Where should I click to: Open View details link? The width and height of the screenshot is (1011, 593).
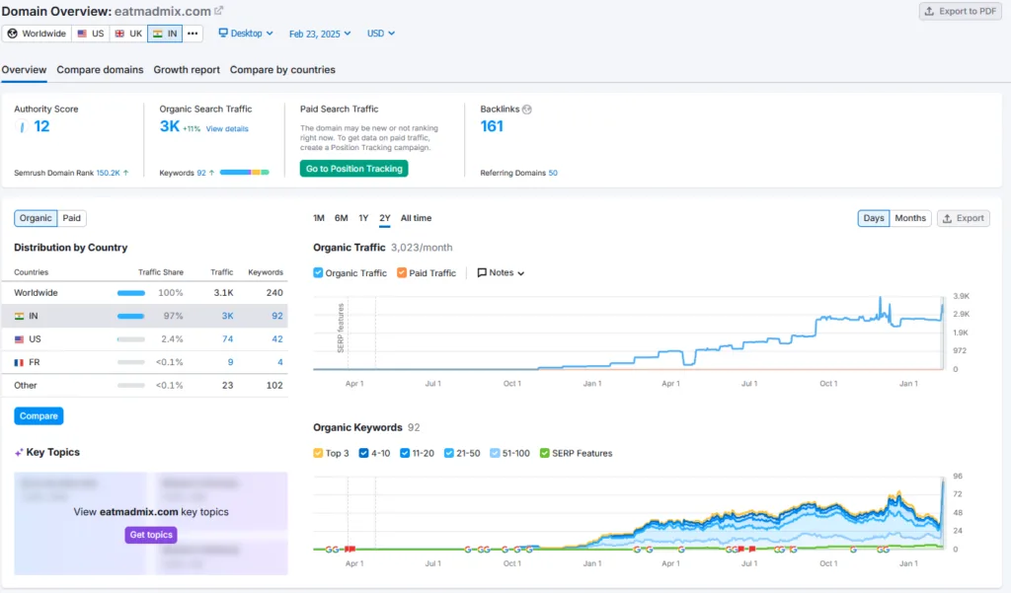click(x=227, y=129)
